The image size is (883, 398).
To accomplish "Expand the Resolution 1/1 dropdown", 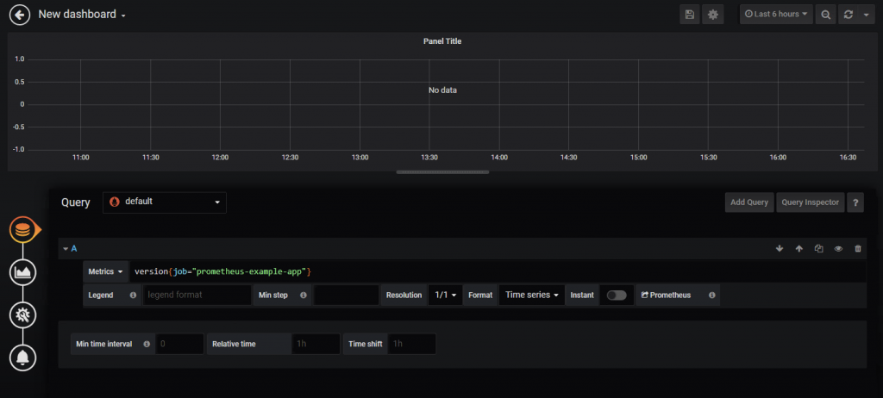I will click(x=445, y=295).
